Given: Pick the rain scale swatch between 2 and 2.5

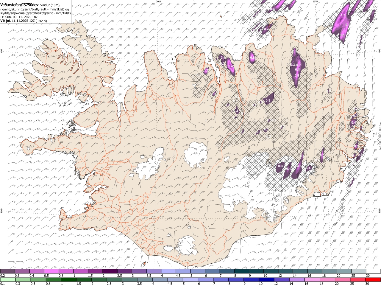Looking at the screenshot, I should pos(99,279).
